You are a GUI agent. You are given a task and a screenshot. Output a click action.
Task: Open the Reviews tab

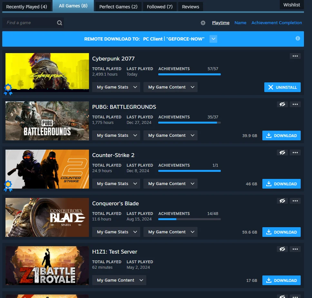[190, 7]
